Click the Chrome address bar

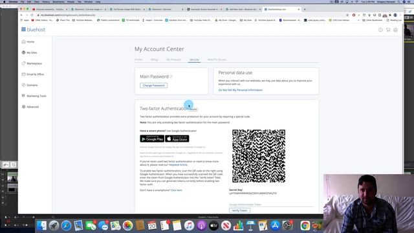pyautogui.click(x=190, y=15)
